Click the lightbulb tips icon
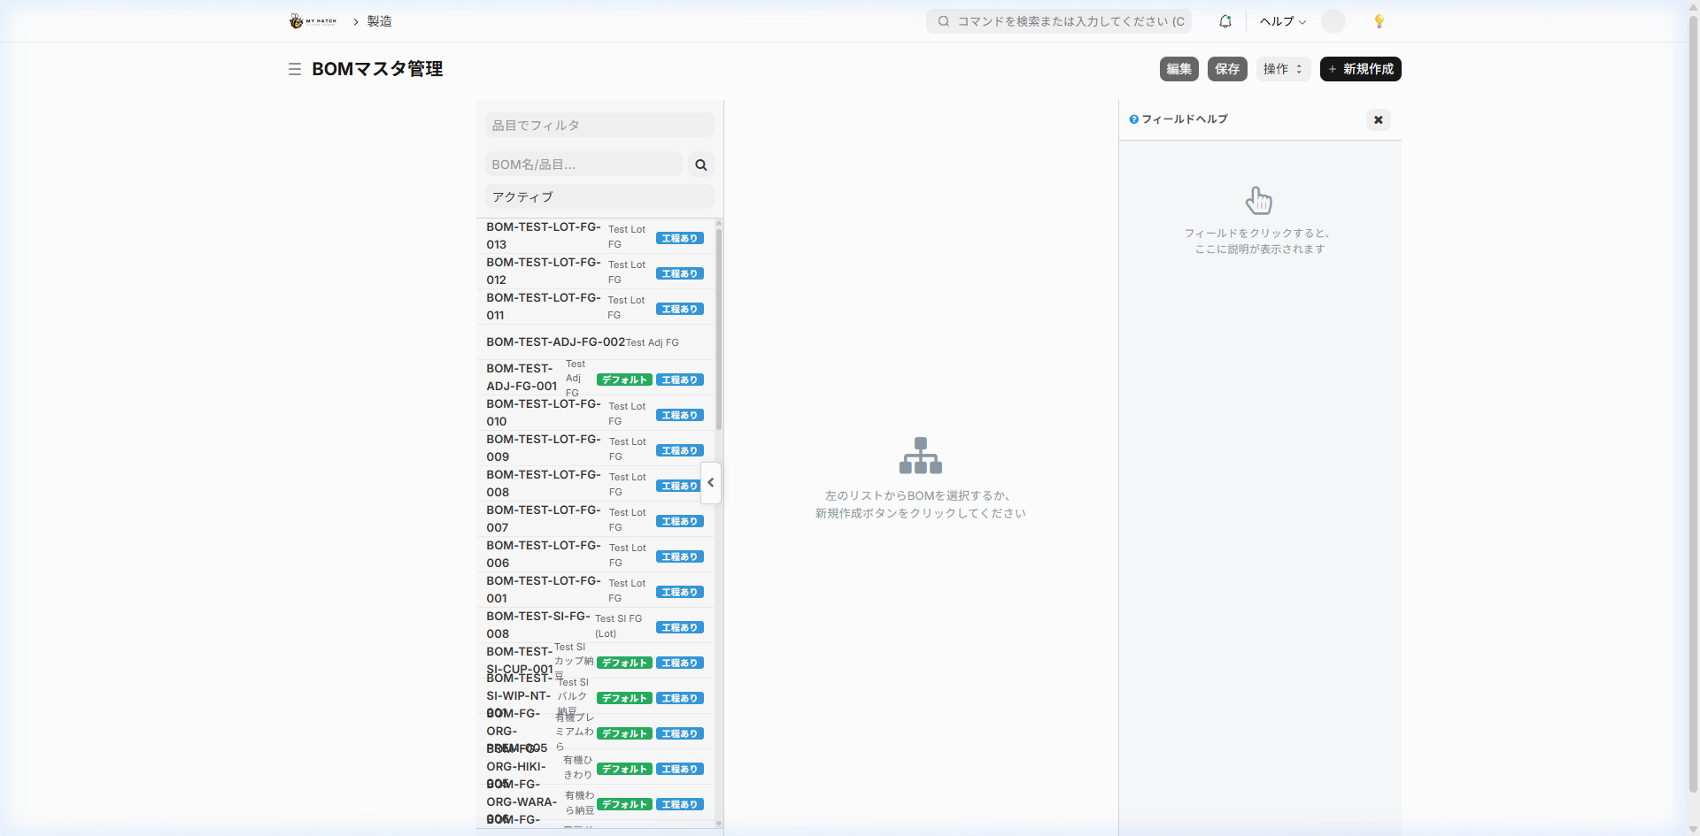The height and width of the screenshot is (836, 1700). pos(1379,21)
